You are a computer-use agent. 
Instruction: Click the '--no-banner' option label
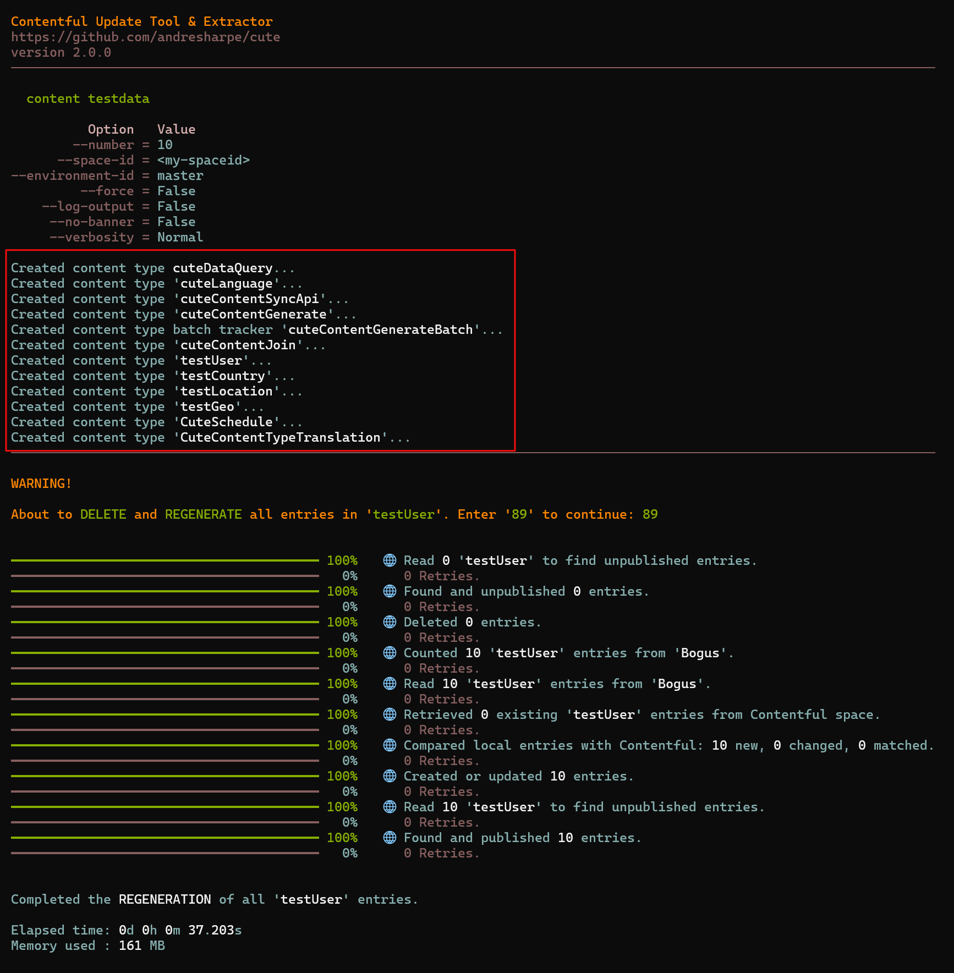coord(92,222)
